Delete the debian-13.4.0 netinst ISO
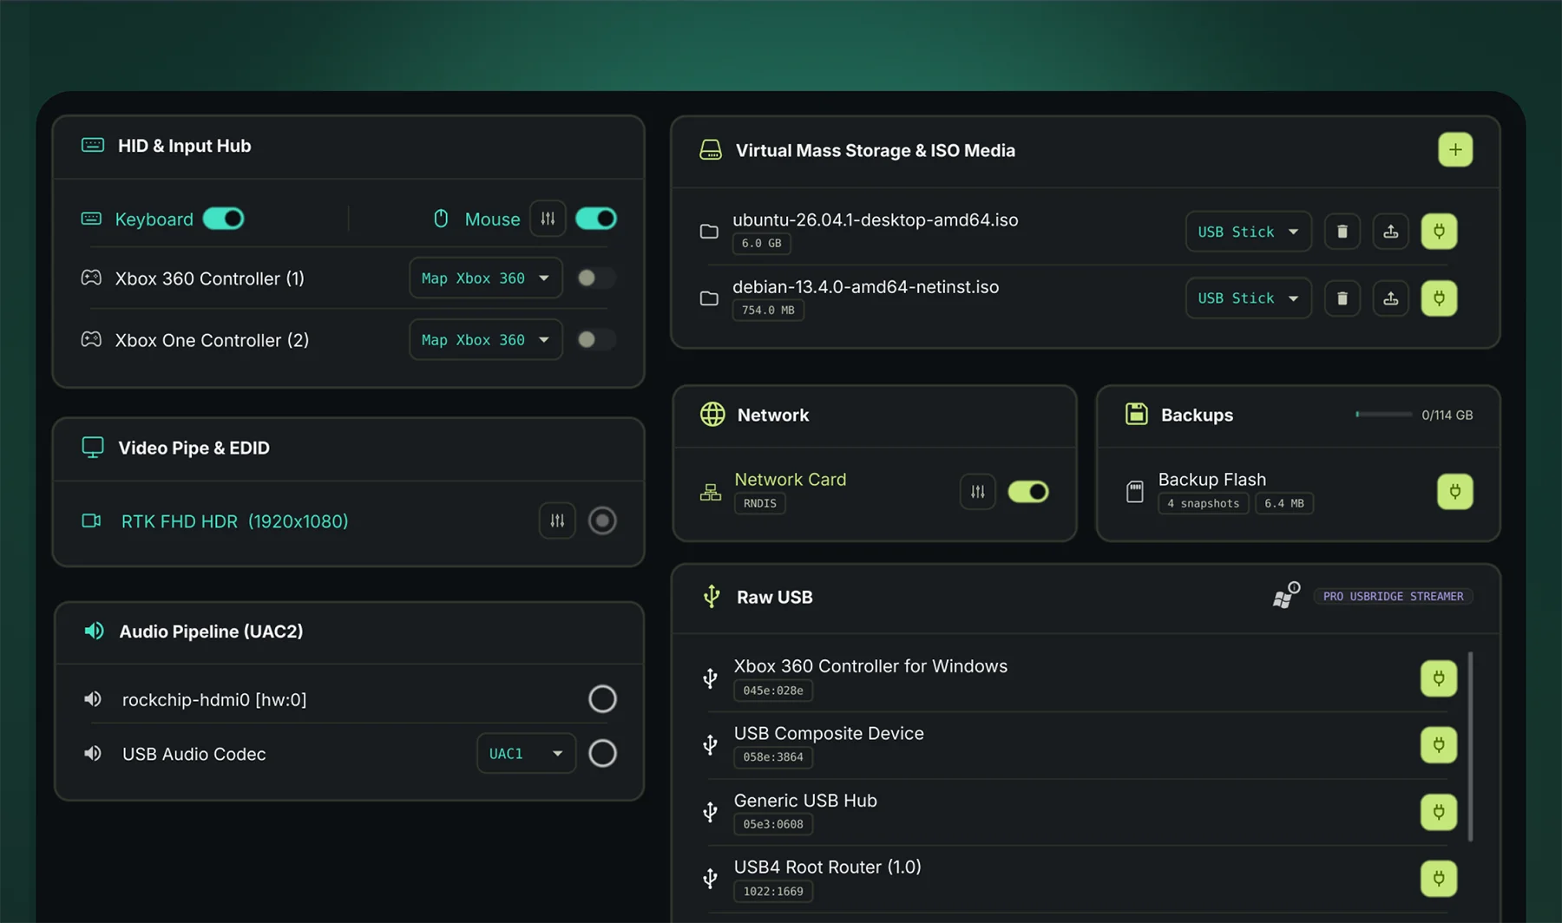This screenshot has width=1562, height=923. click(x=1342, y=298)
